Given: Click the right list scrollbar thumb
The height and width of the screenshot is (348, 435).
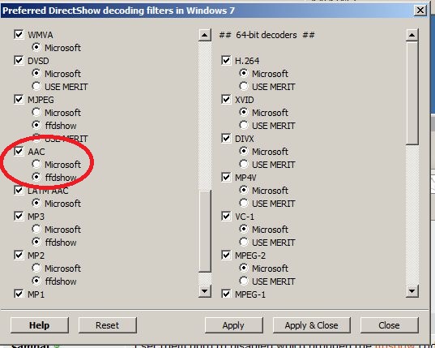Looking at the screenshot, I should 412,93.
